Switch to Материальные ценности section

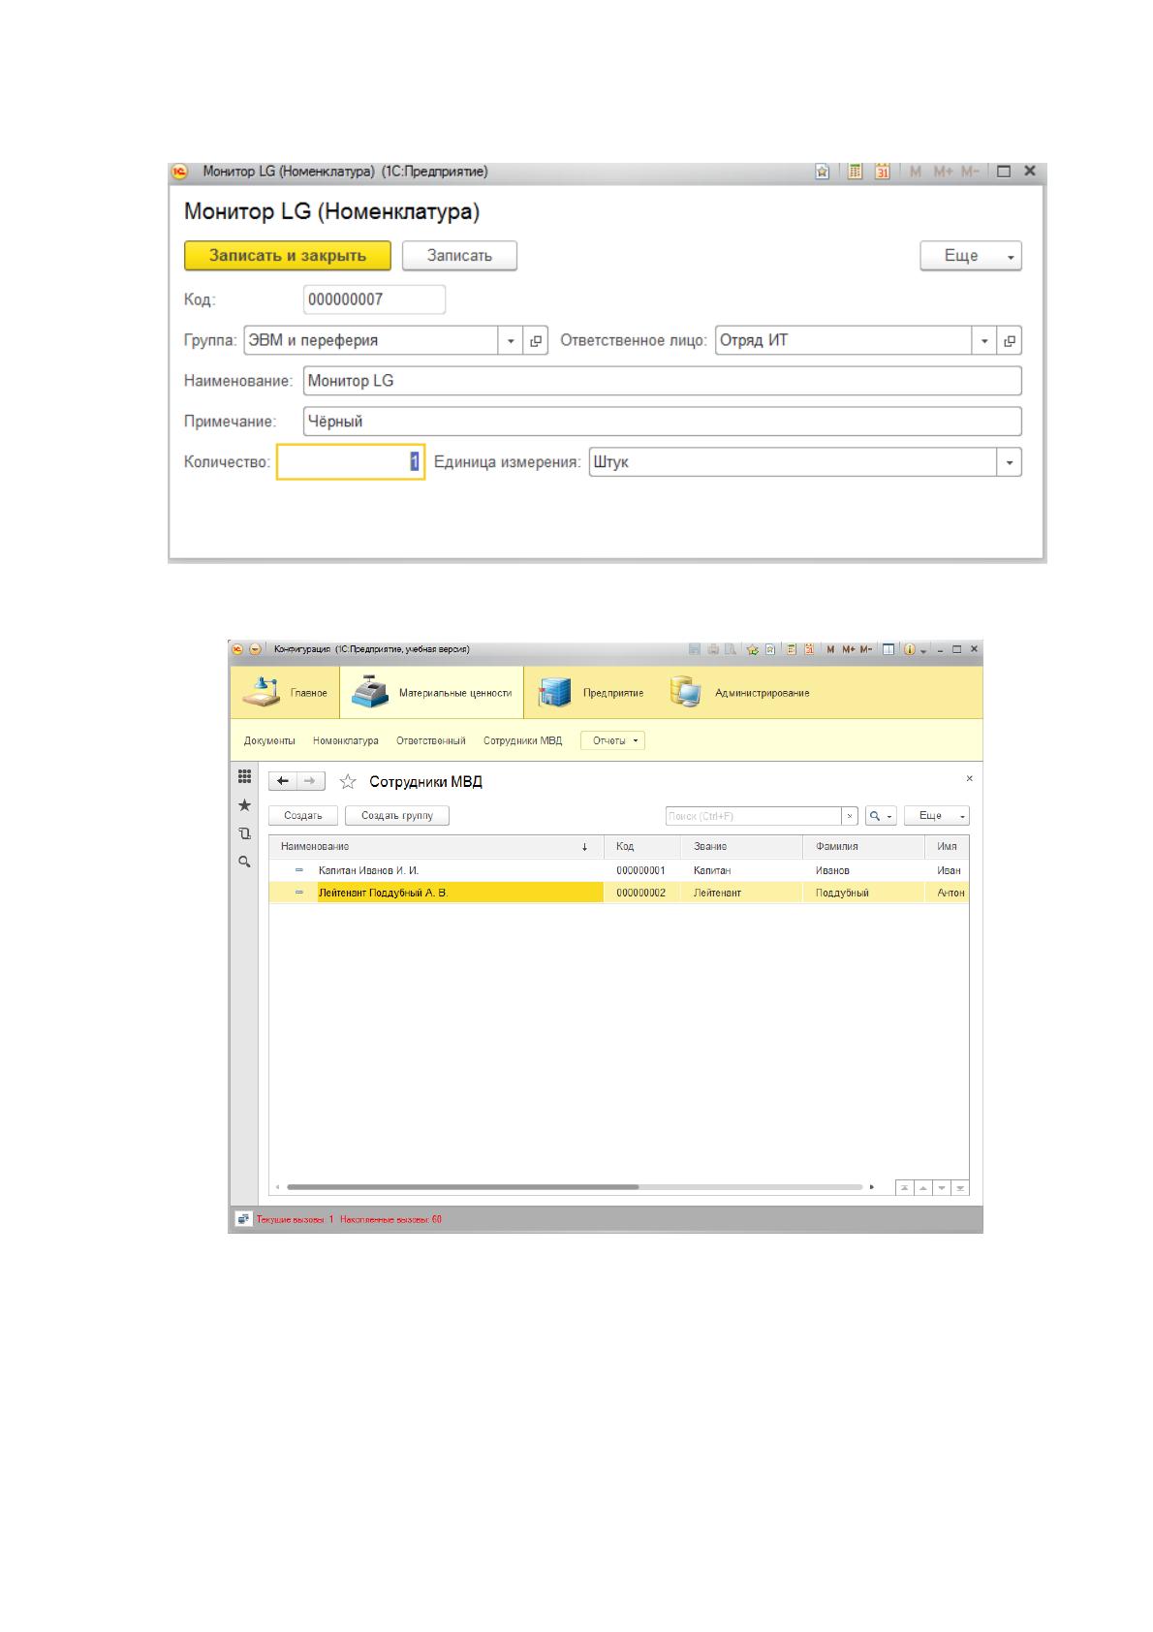click(432, 693)
